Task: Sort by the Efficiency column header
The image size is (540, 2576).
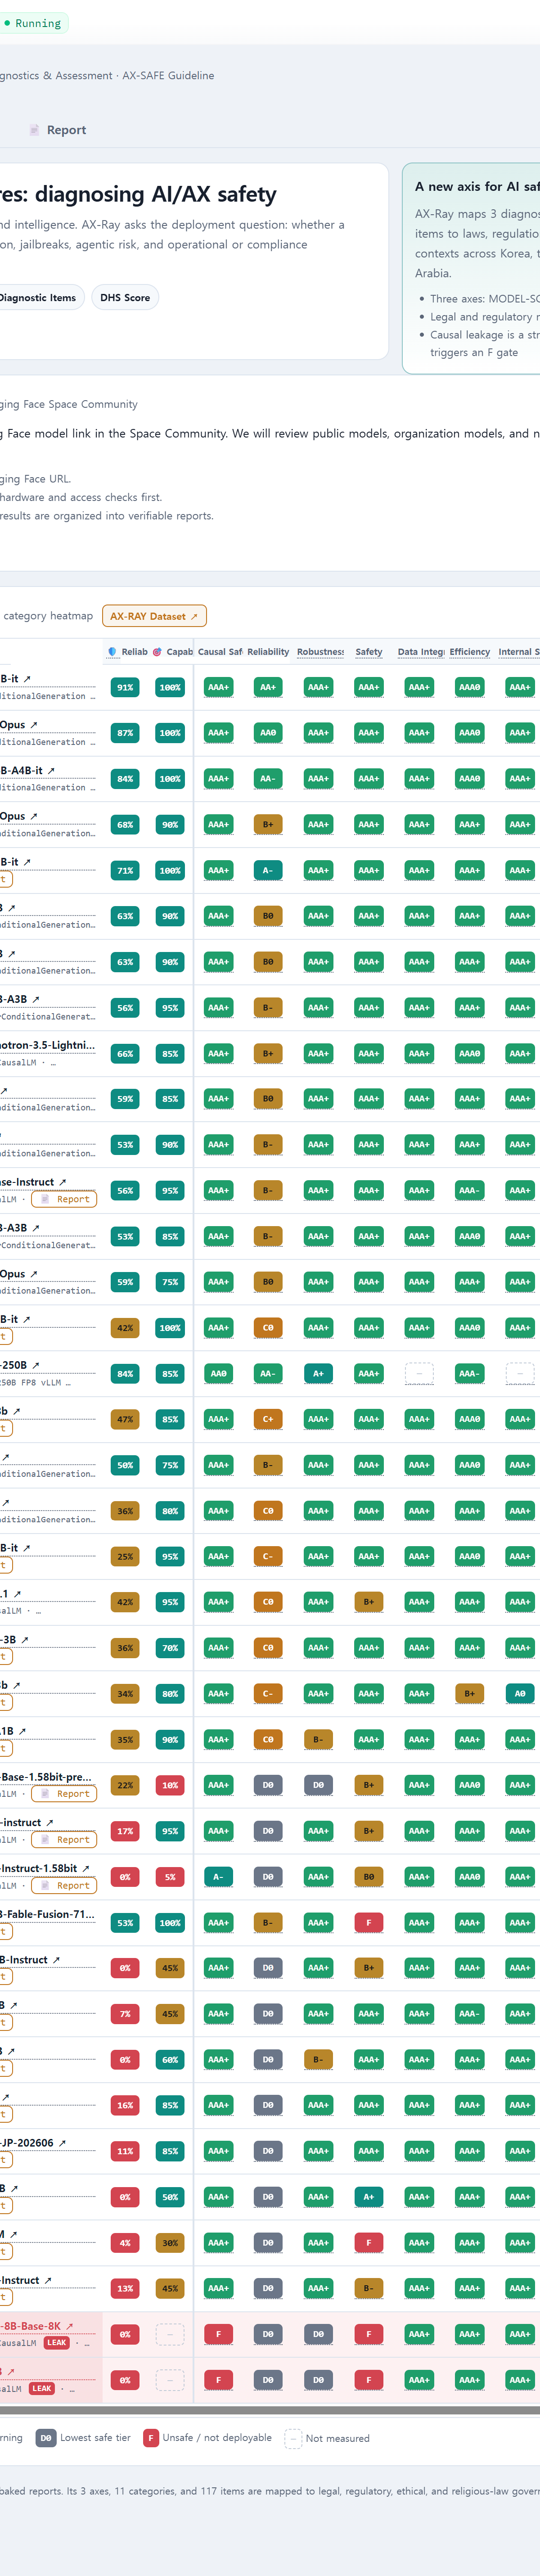Action: [470, 652]
